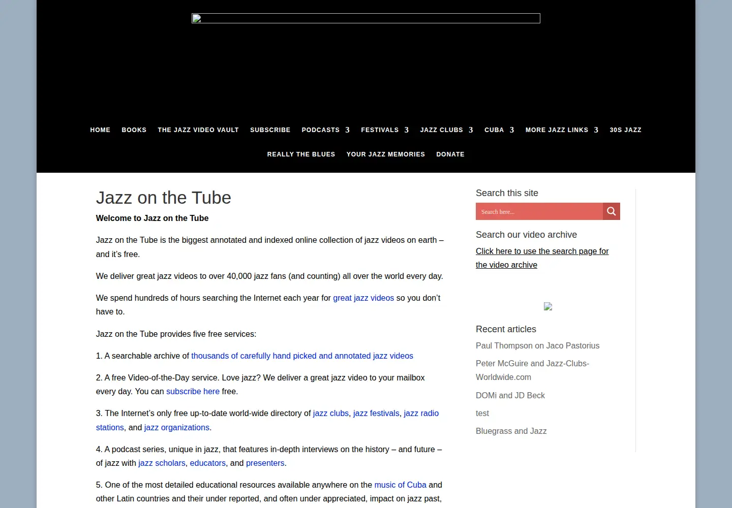The height and width of the screenshot is (508, 732).
Task: Click the search magnifier icon button
Action: 612,211
